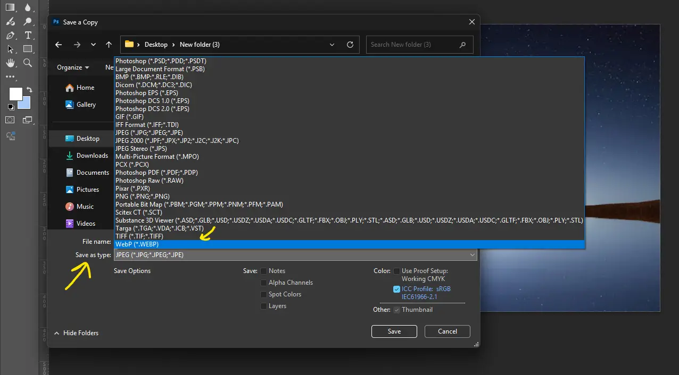The image size is (679, 375).
Task: Click the Save button
Action: point(394,331)
